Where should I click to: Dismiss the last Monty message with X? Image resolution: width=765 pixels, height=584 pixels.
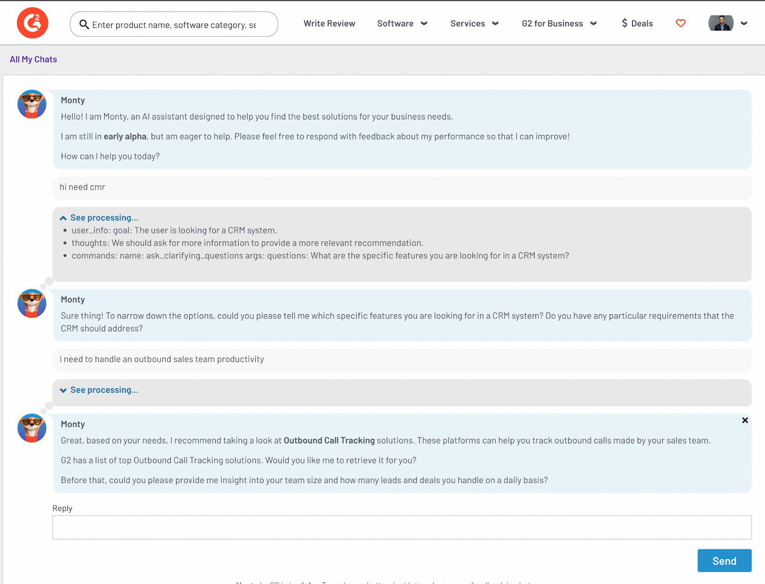744,420
